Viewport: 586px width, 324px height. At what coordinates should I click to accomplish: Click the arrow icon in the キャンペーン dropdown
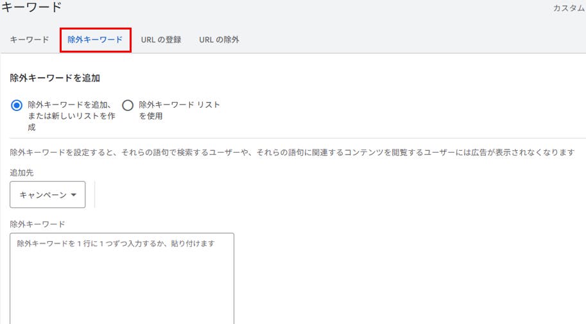coord(73,195)
